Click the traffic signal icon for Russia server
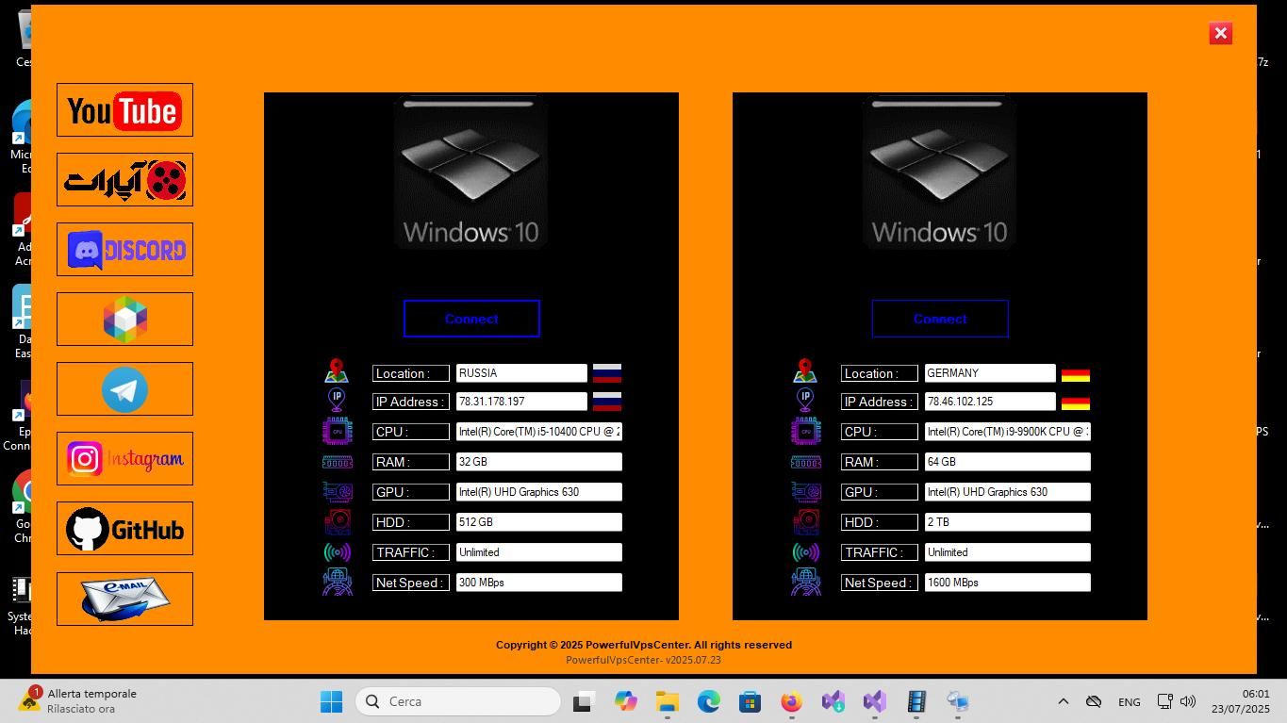The height and width of the screenshot is (723, 1287). point(338,552)
